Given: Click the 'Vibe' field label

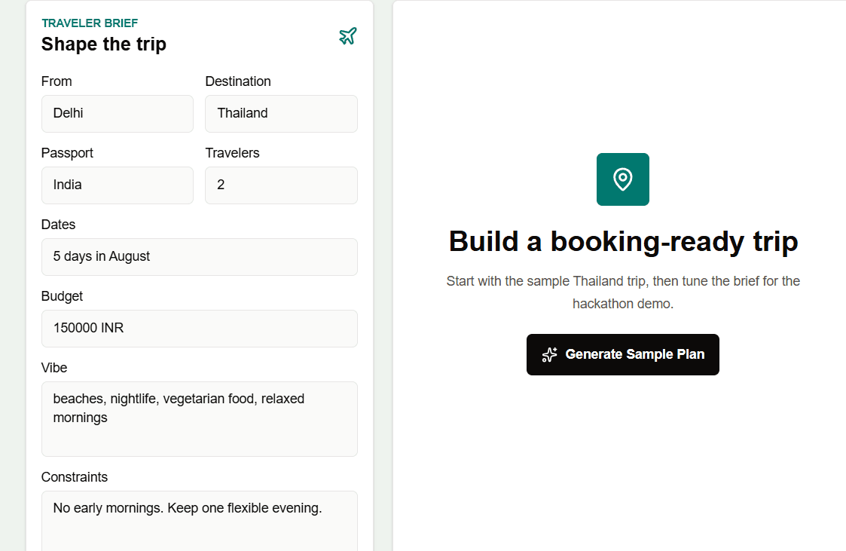Looking at the screenshot, I should [x=54, y=368].
